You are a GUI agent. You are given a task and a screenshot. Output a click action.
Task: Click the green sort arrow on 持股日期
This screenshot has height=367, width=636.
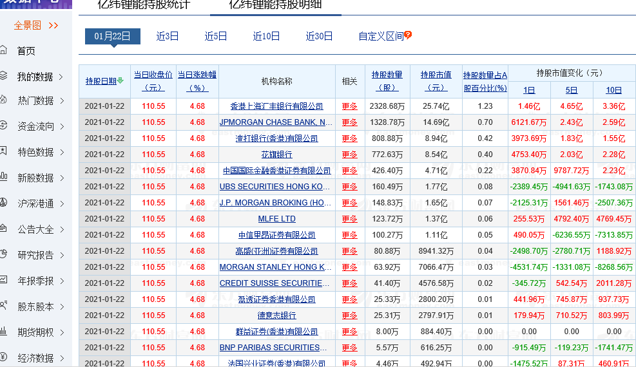tap(120, 81)
